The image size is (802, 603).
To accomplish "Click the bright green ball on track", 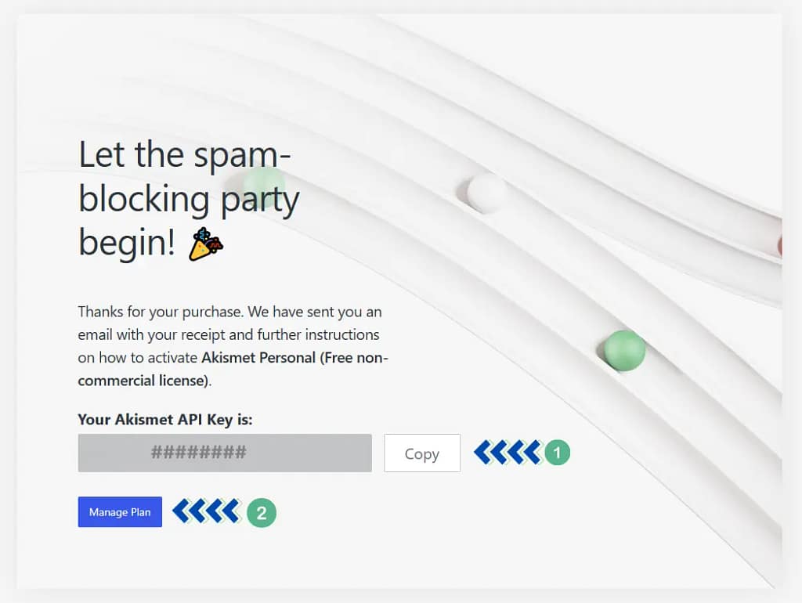I will [624, 350].
